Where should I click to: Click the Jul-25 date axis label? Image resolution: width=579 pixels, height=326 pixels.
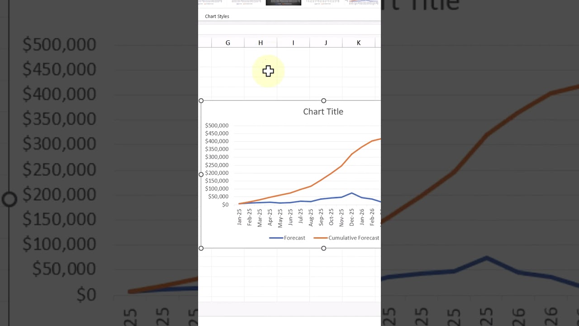click(301, 216)
